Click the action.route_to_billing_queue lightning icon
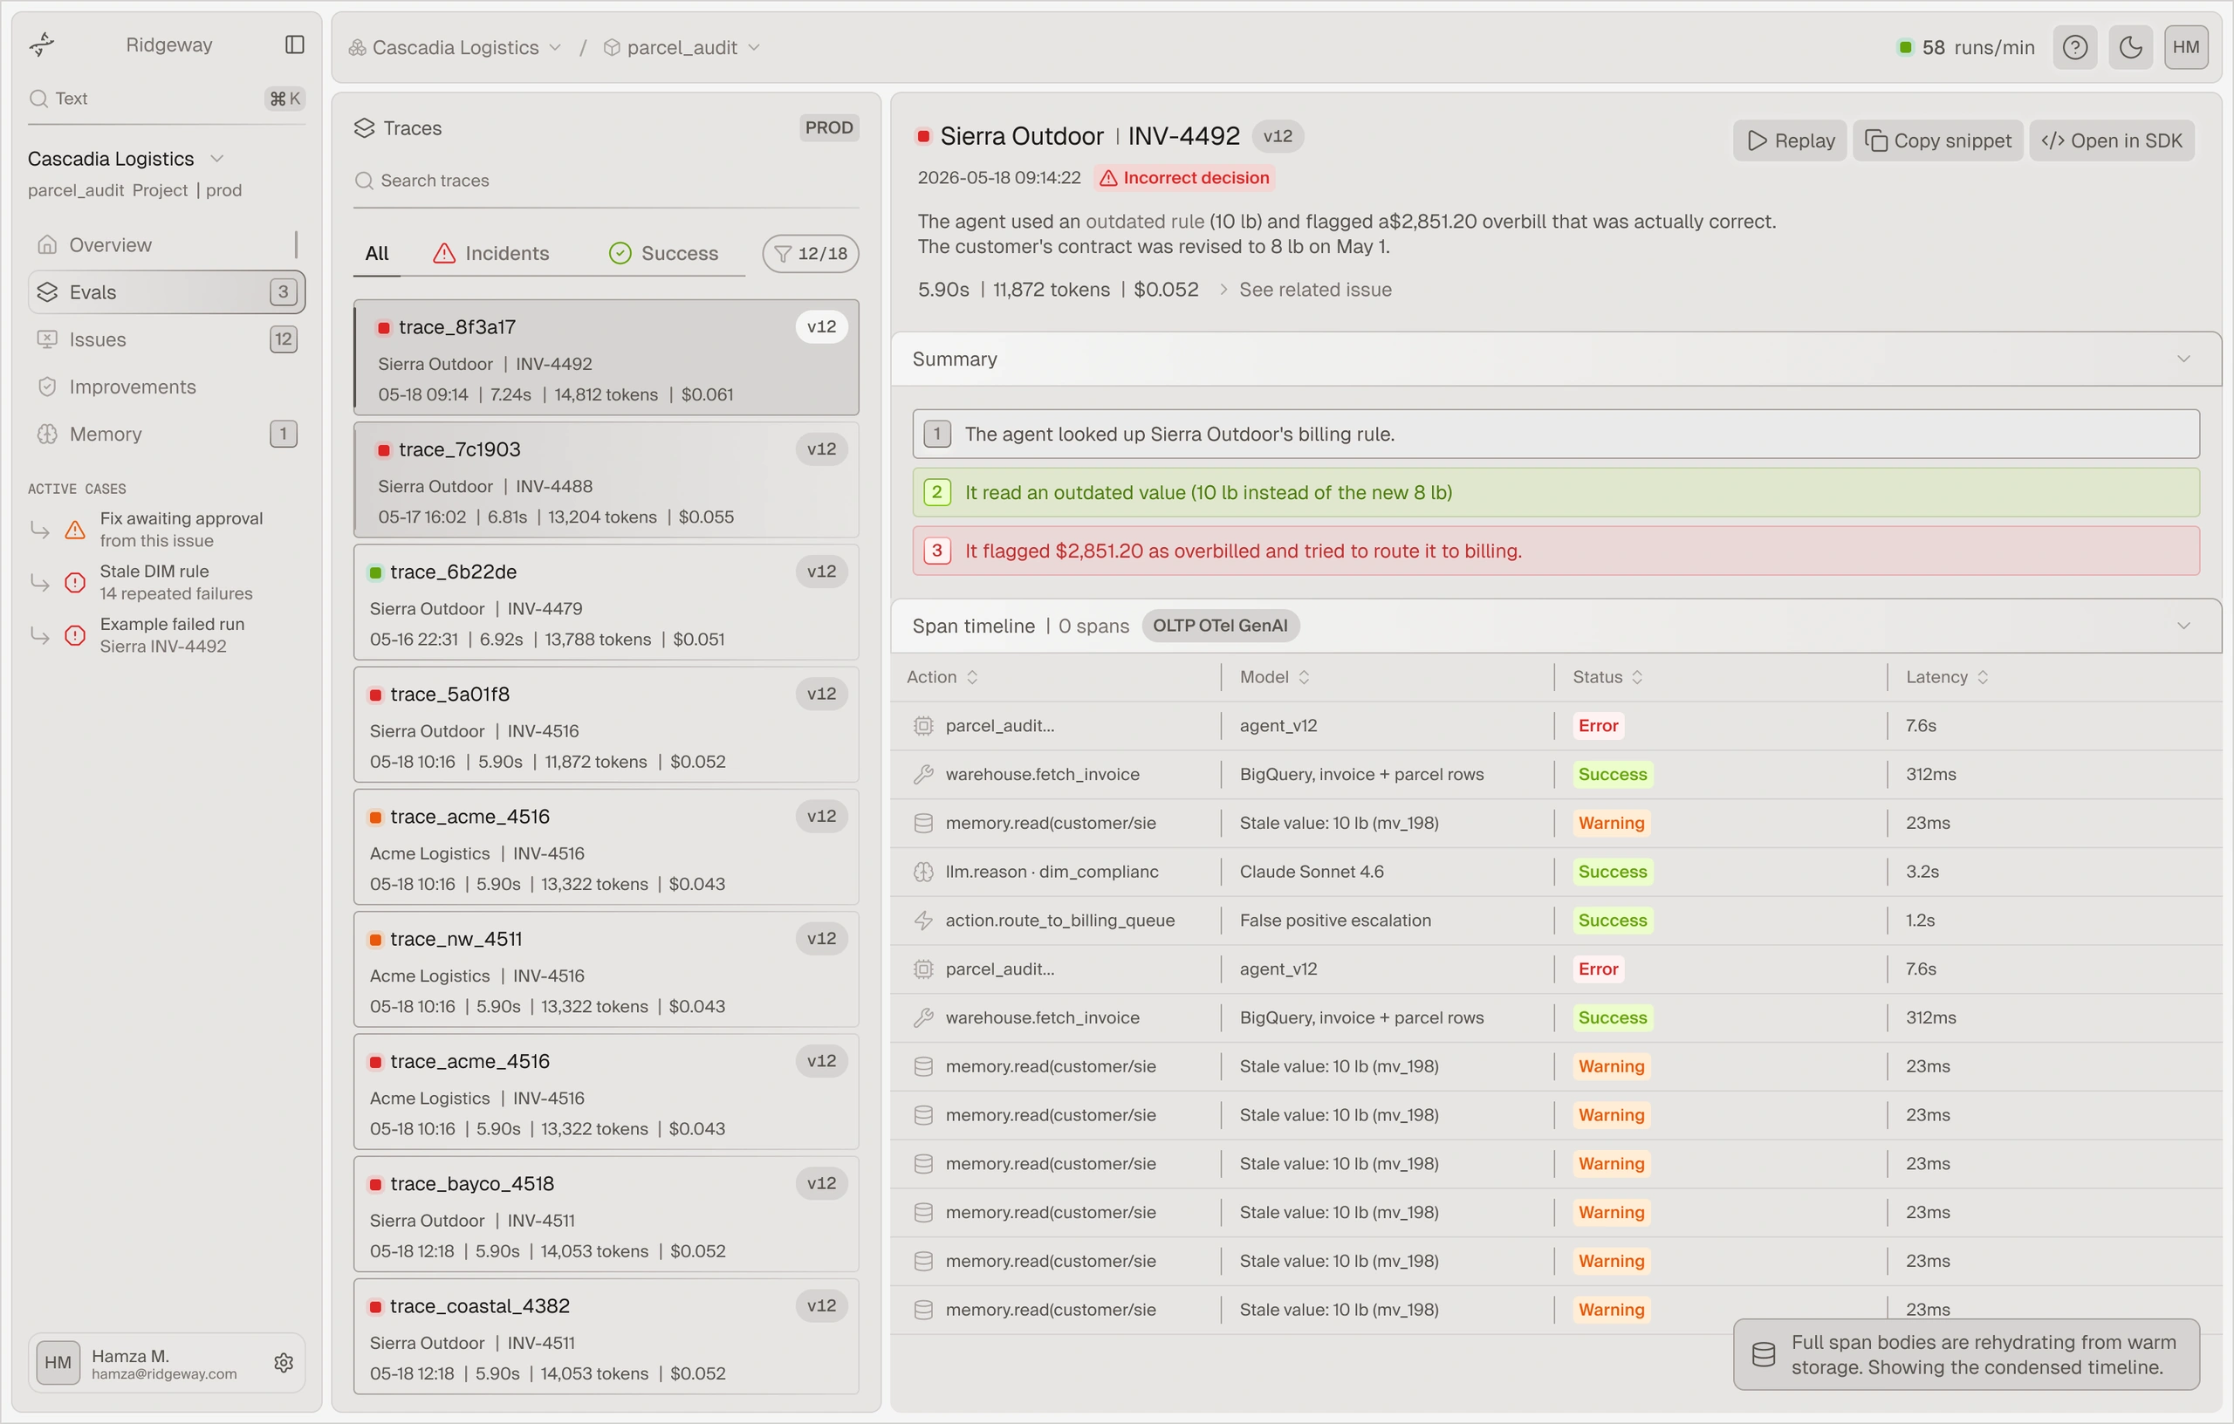Viewport: 2234px width, 1424px height. [x=923, y=921]
